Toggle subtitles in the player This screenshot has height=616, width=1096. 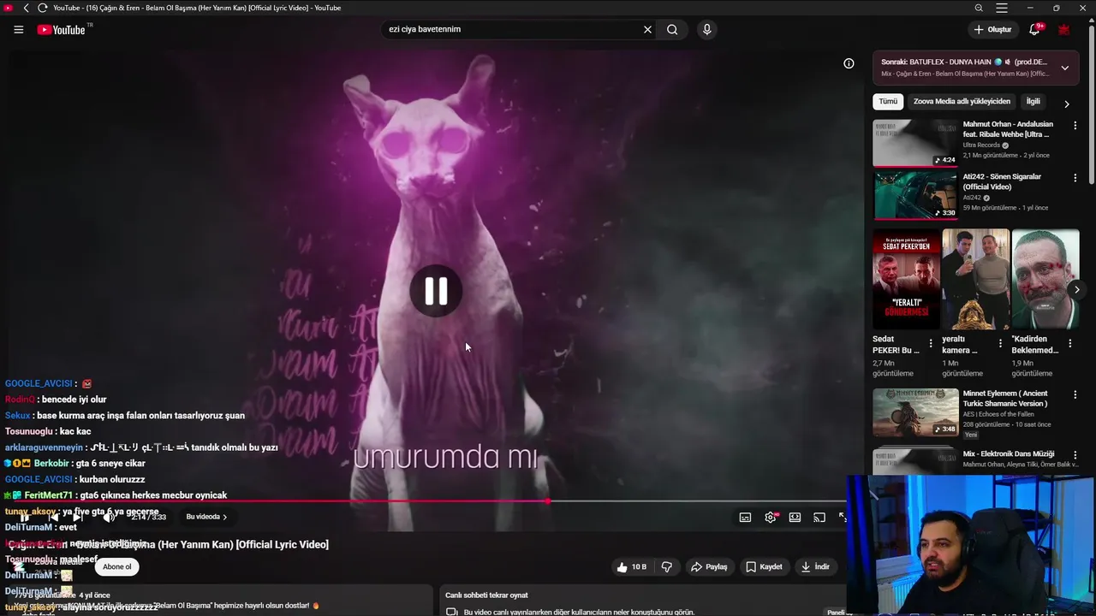point(745,517)
